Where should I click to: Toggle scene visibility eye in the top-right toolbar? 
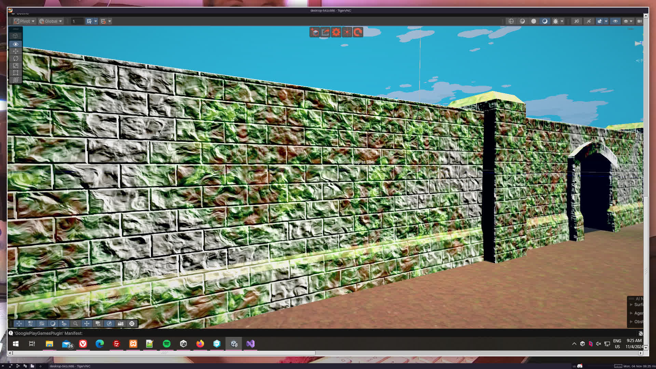(615, 21)
